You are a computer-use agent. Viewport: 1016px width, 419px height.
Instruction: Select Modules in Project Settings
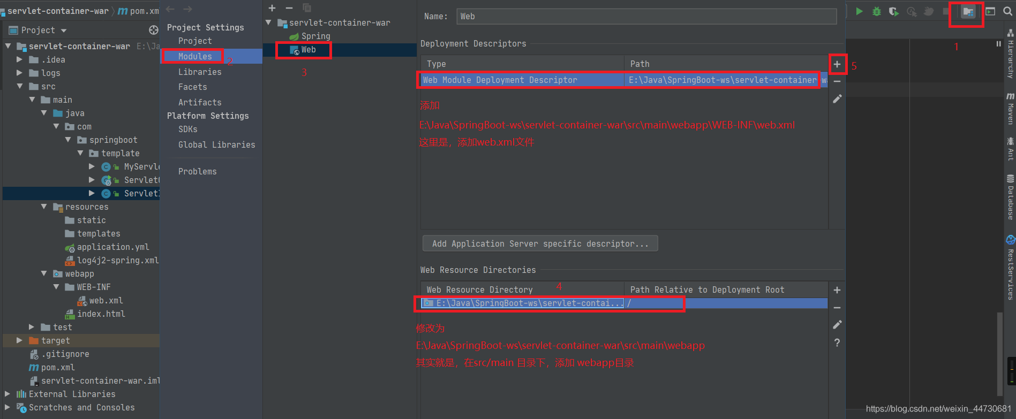point(195,56)
